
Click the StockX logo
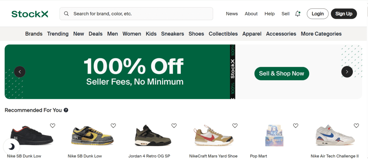click(x=29, y=14)
